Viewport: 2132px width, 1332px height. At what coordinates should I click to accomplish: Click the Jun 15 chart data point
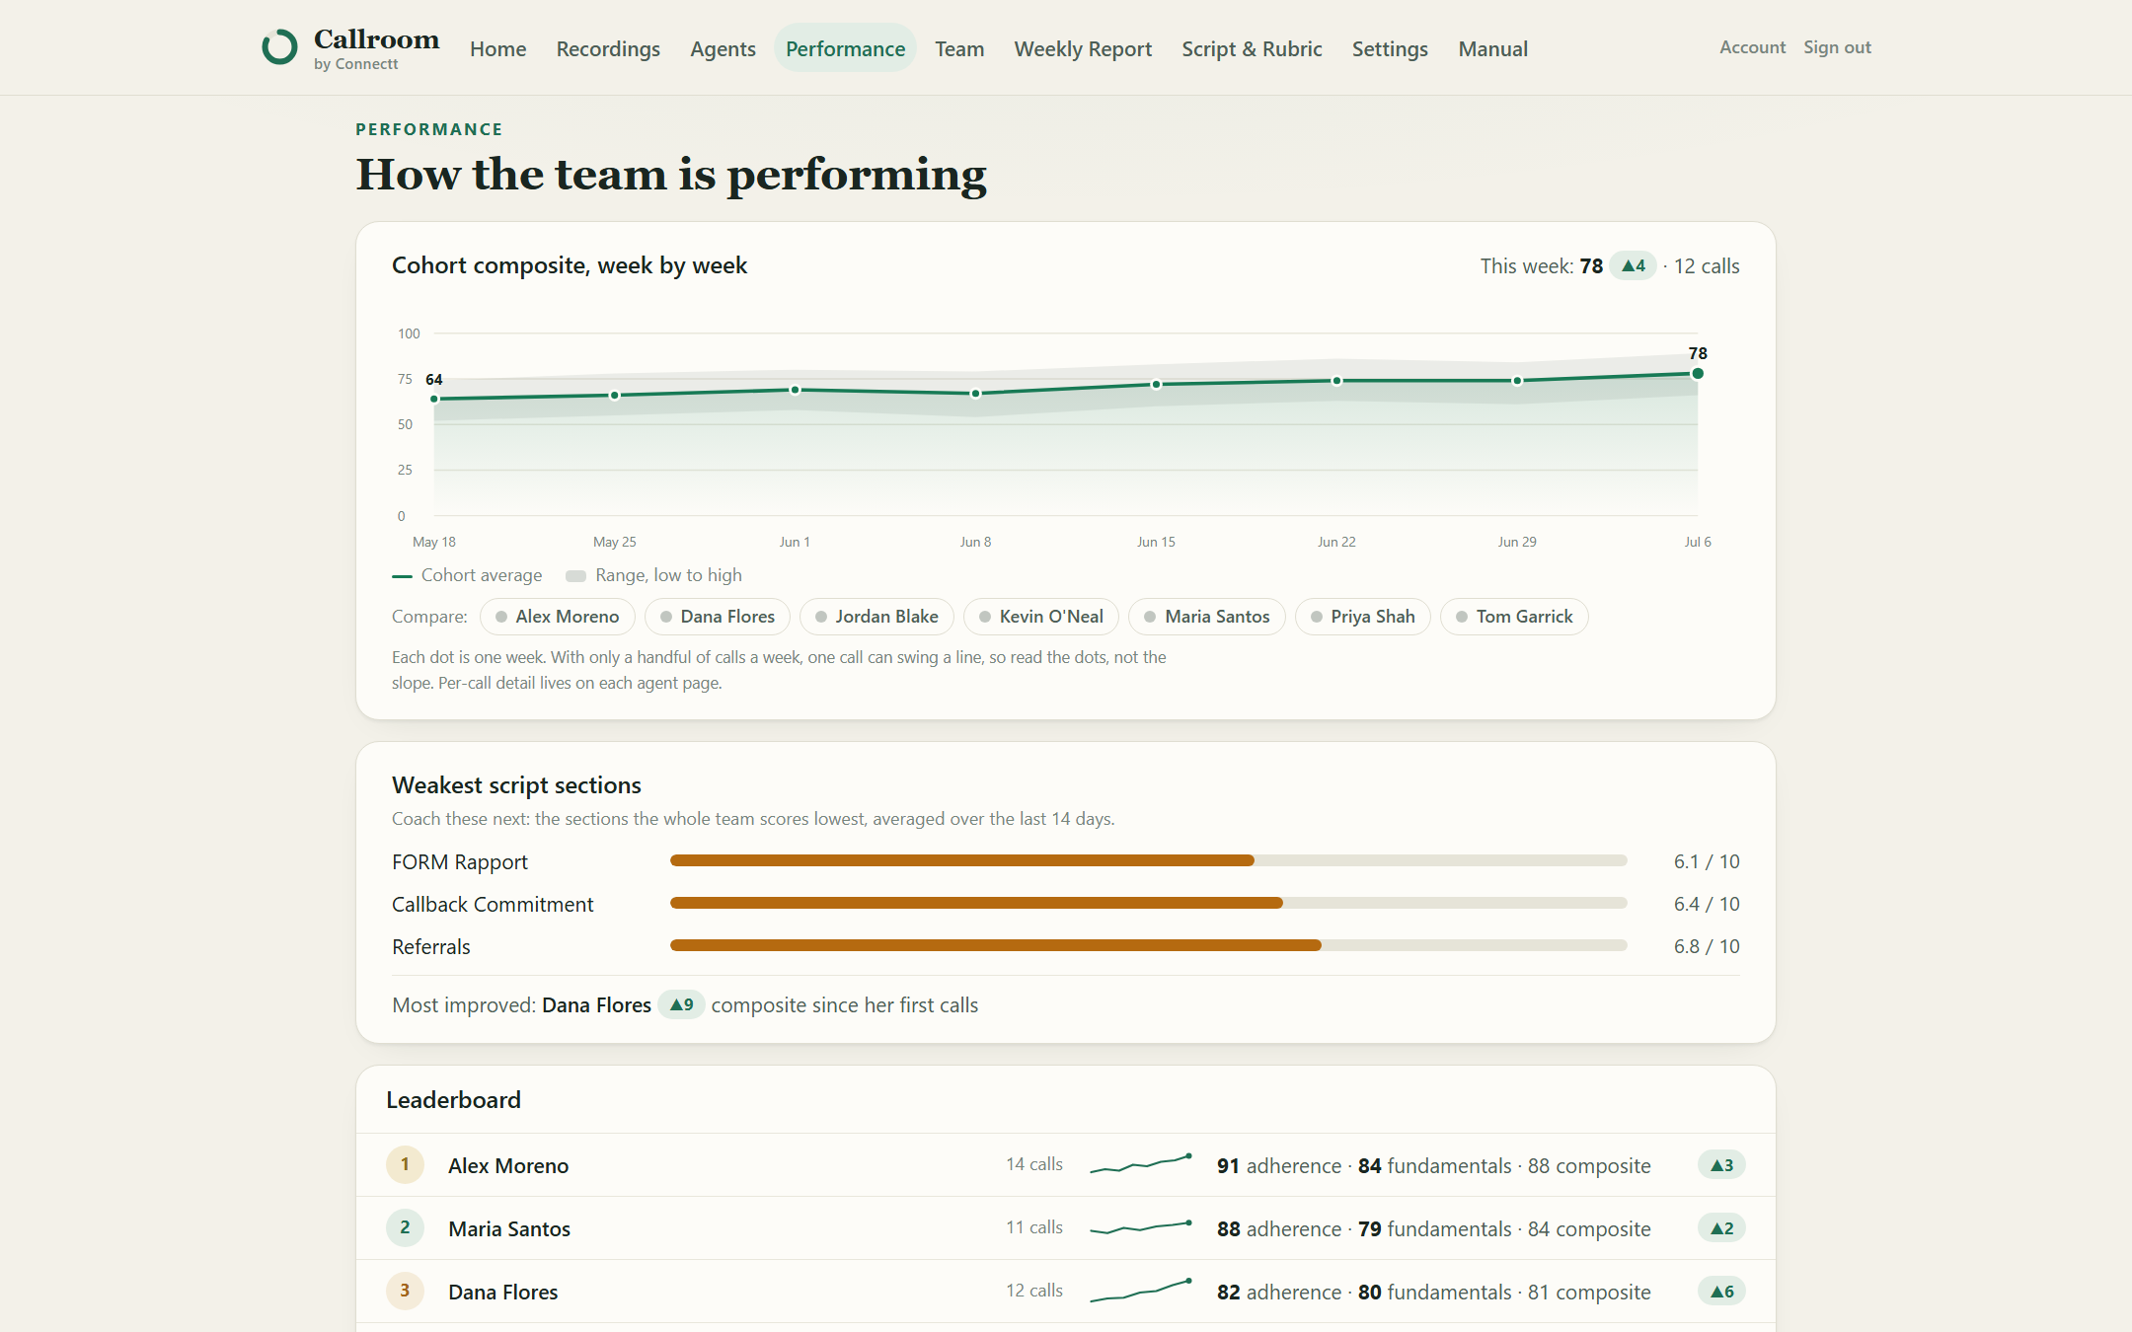click(x=1156, y=384)
